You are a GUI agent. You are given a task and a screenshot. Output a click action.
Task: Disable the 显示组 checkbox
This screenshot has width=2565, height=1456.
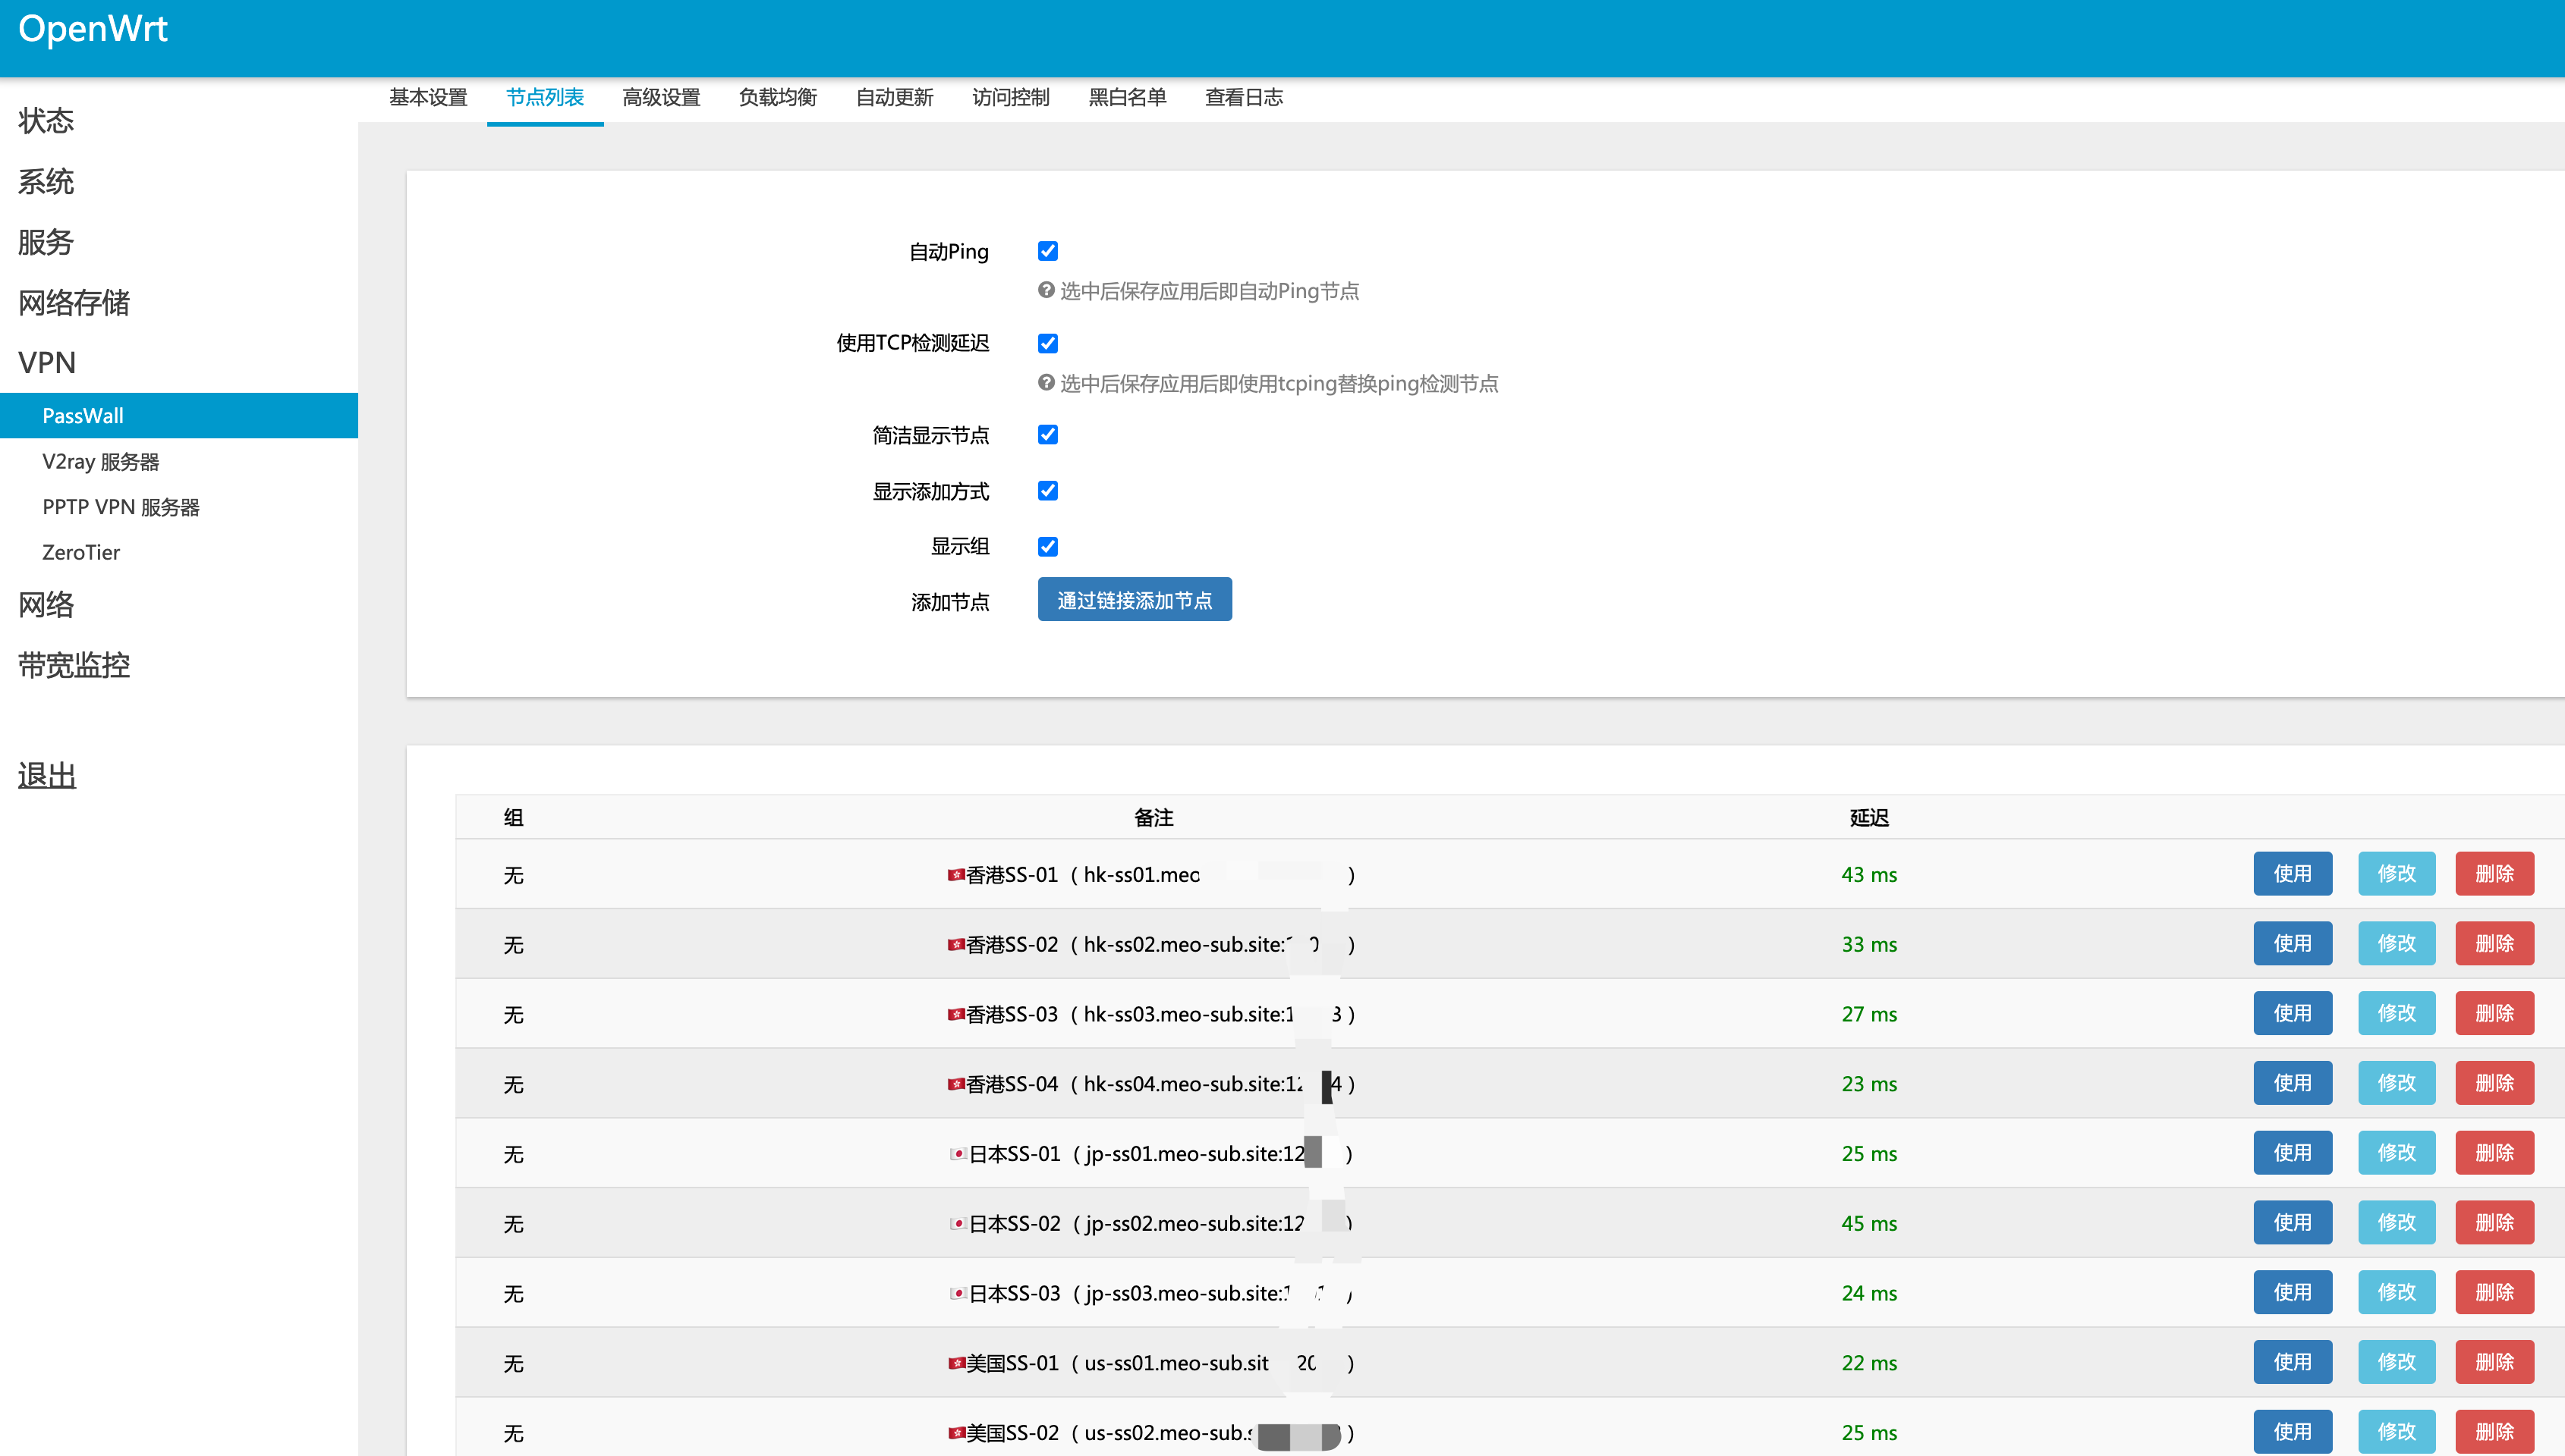pyautogui.click(x=1047, y=546)
